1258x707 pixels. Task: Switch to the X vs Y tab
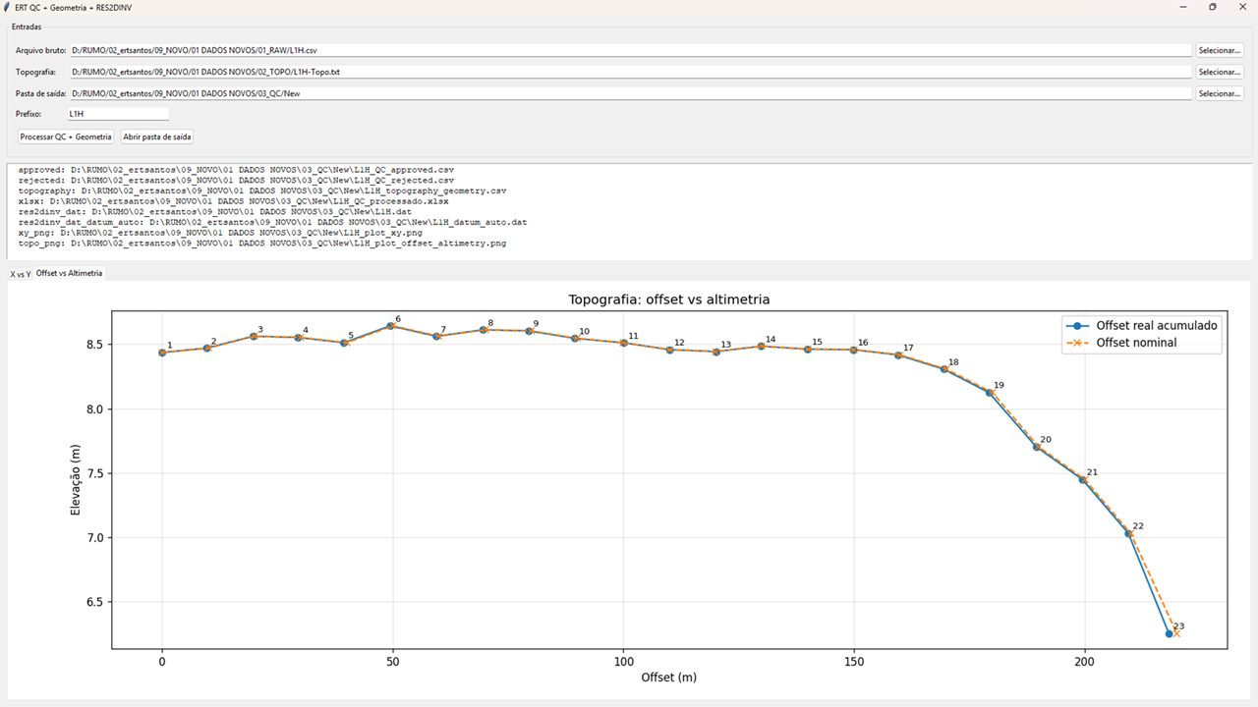[x=20, y=274]
